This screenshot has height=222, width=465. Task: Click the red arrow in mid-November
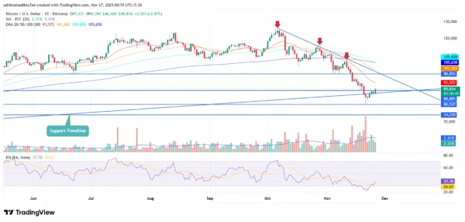tap(346, 55)
